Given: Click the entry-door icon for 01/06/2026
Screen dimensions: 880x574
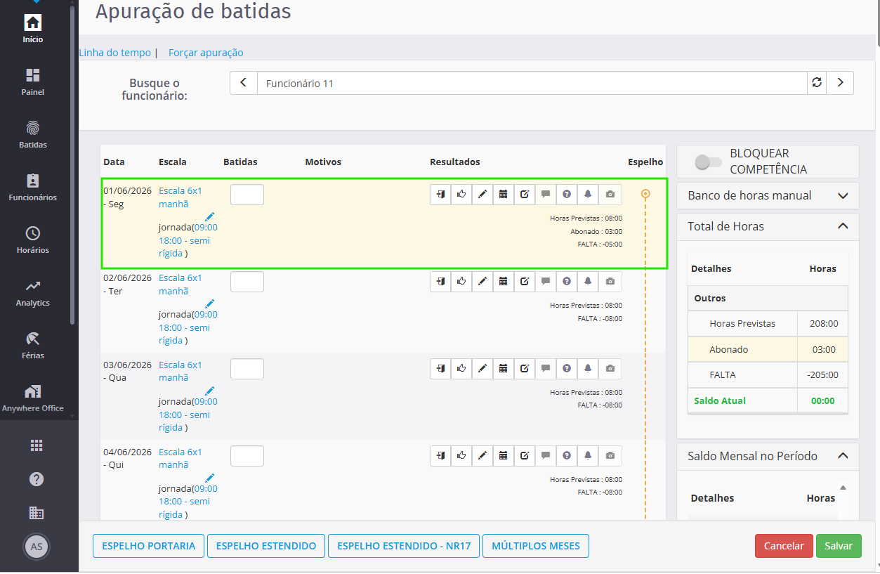Looking at the screenshot, I should pos(440,195).
